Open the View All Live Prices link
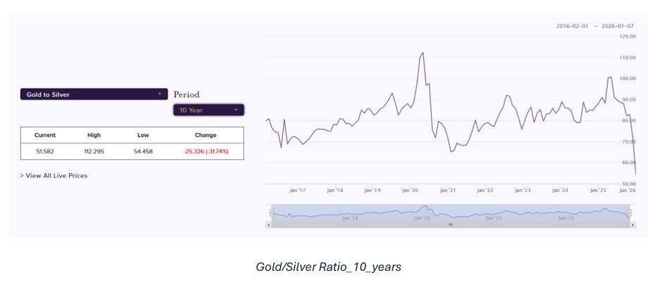Screen dimensions: 662x285 pos(54,175)
